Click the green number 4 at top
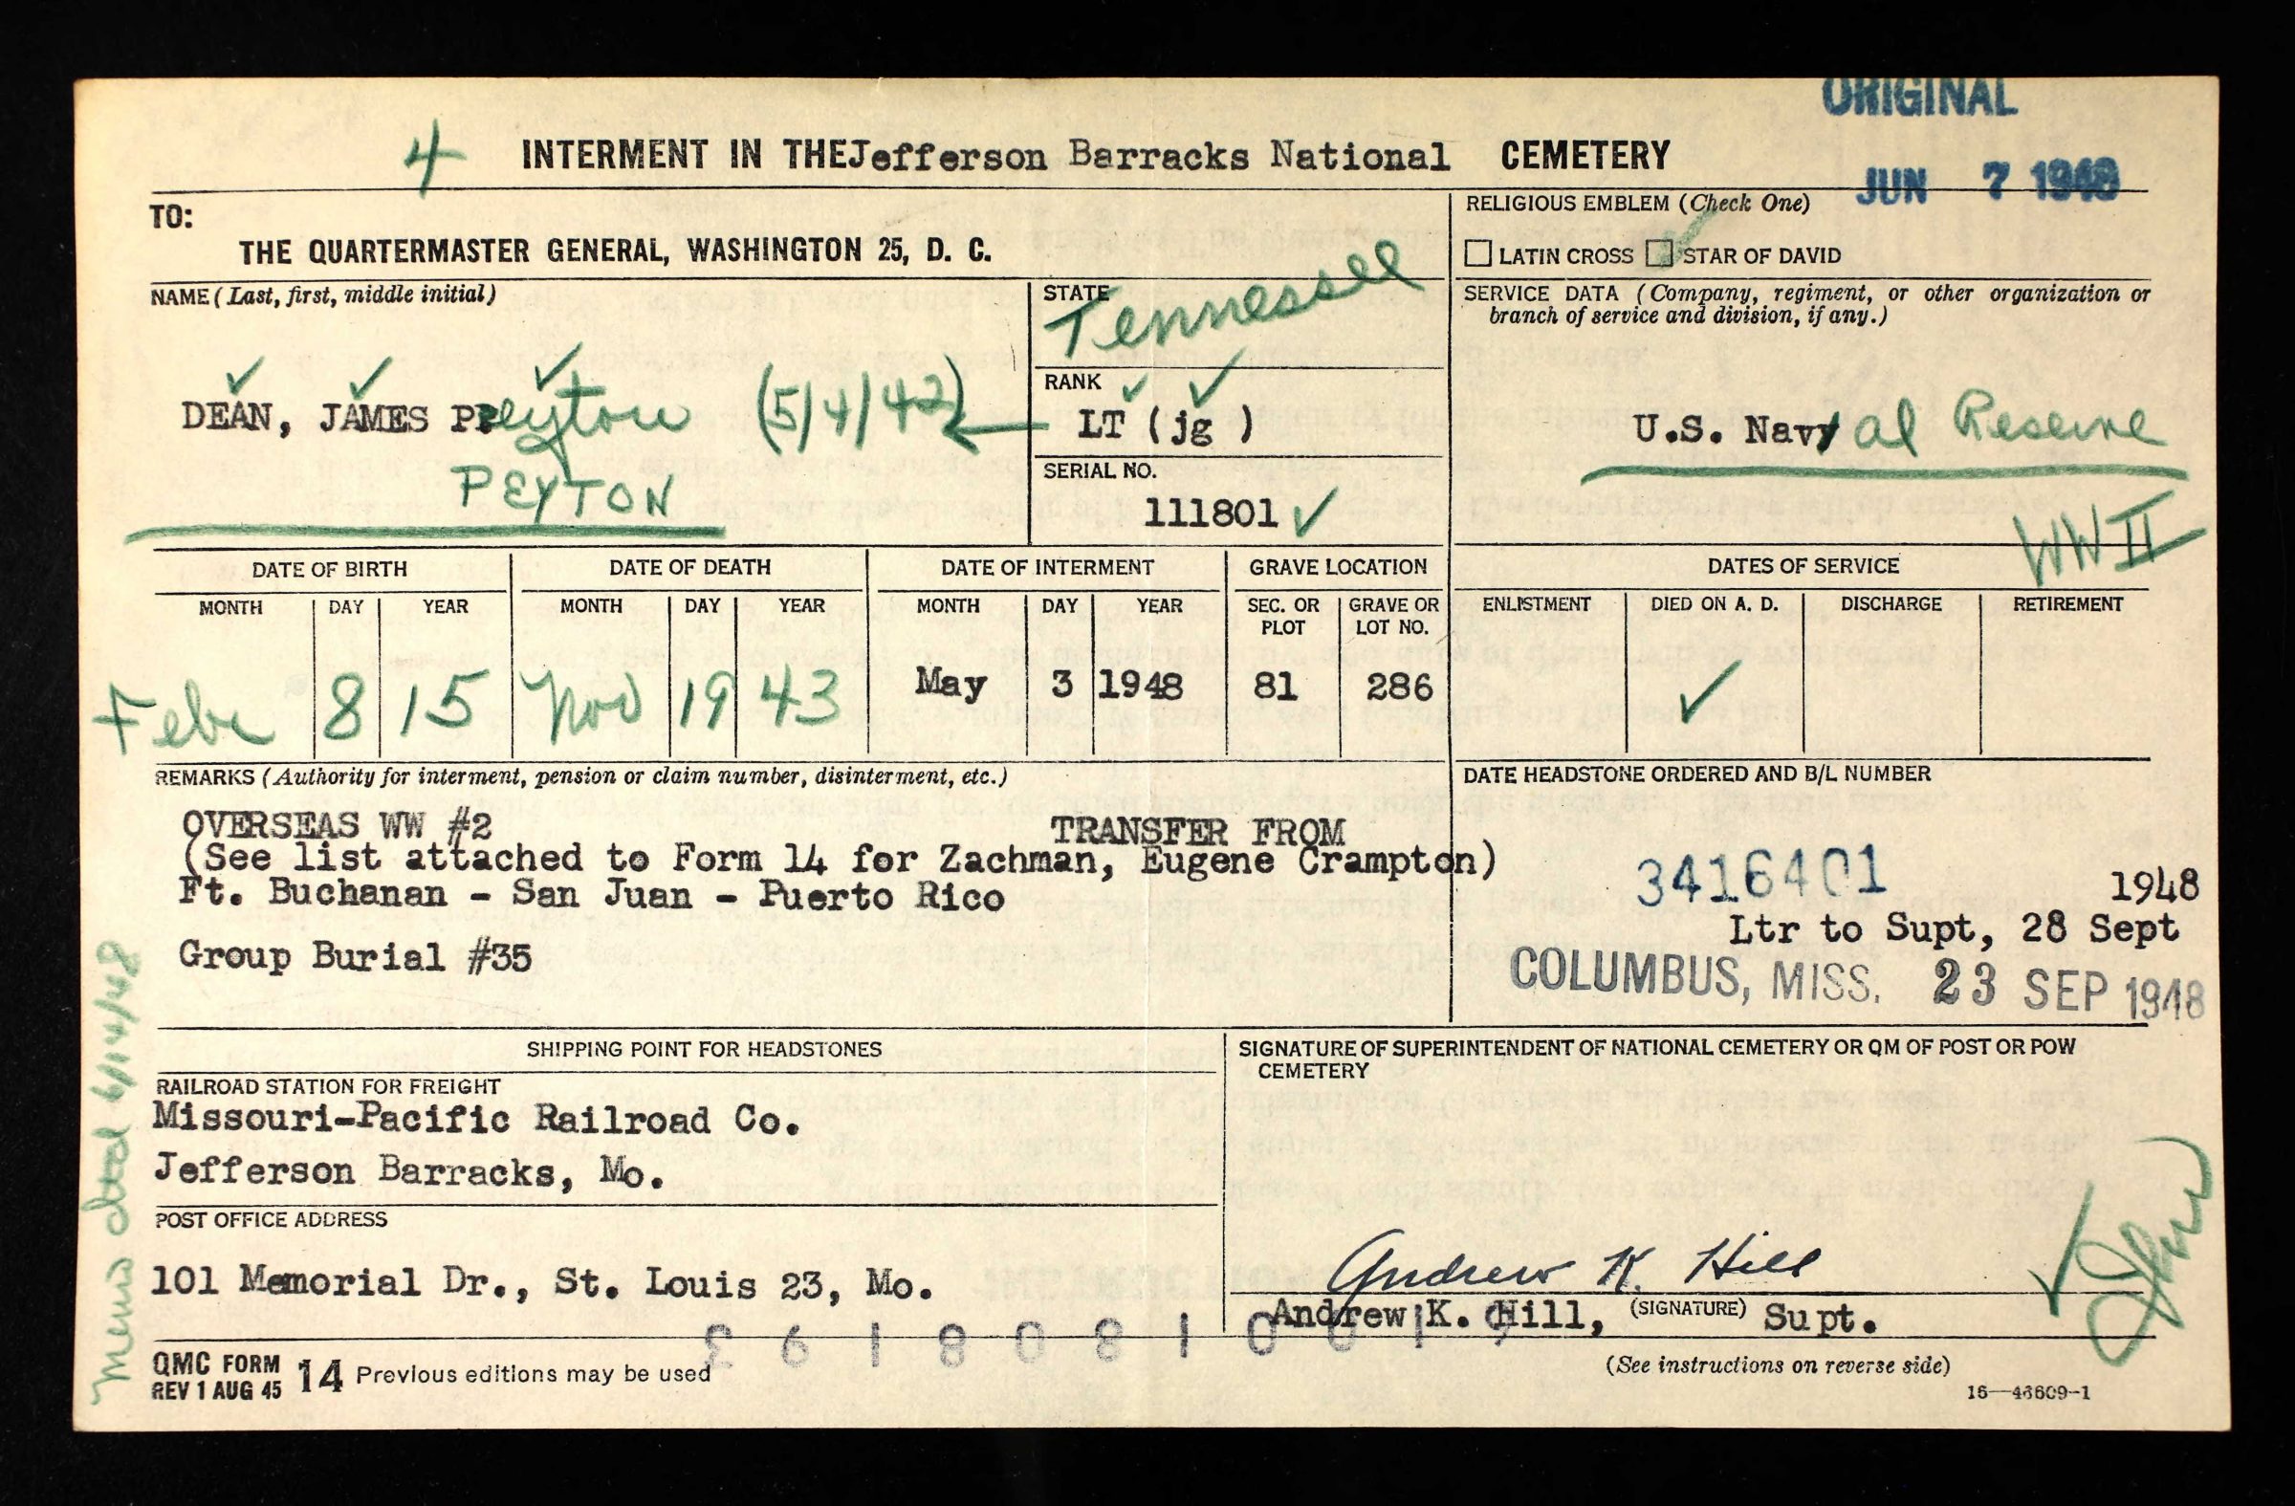 click(x=434, y=157)
